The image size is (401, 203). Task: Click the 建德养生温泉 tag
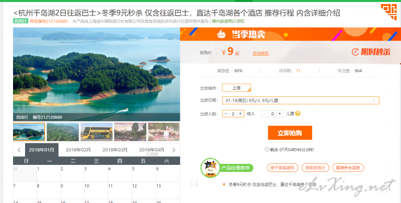point(348,168)
